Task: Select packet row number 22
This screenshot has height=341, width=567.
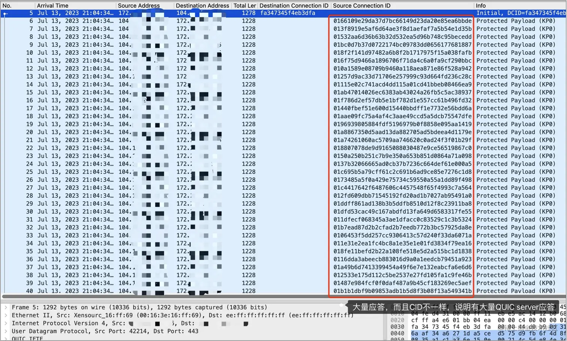Action: (x=283, y=148)
